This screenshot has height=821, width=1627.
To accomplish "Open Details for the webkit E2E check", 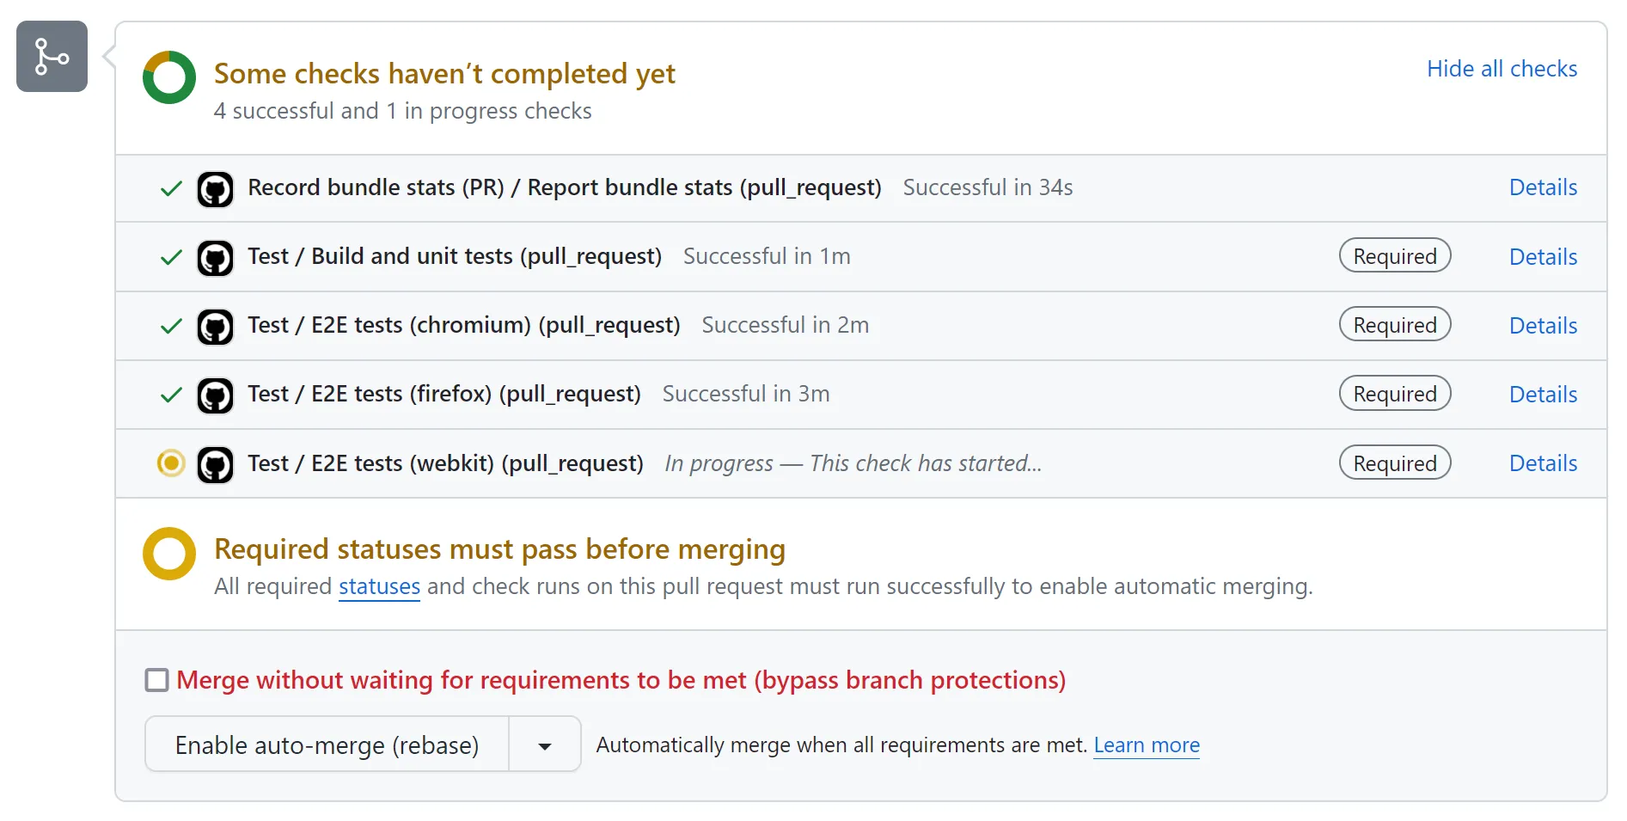I will click(x=1543, y=463).
